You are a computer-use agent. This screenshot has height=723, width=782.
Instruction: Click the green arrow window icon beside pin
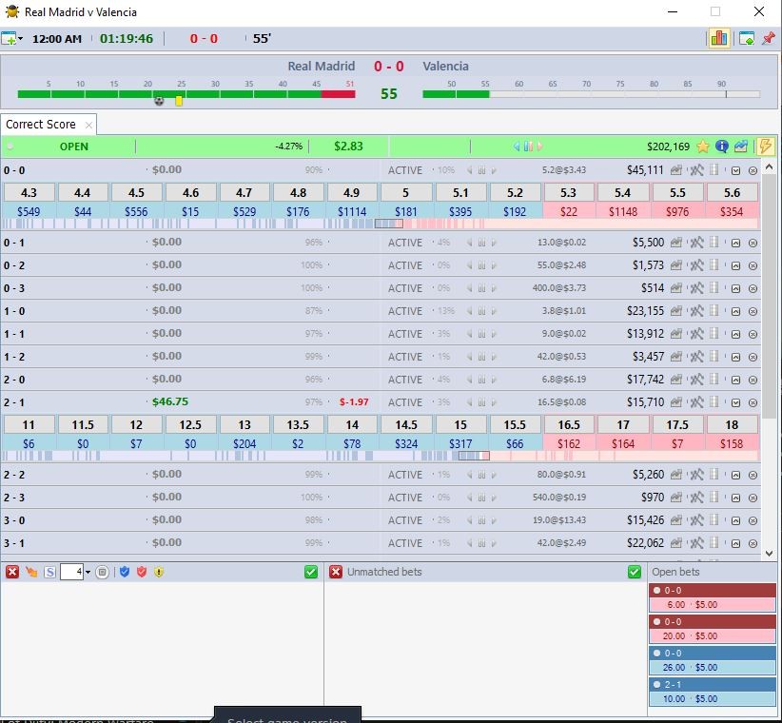pos(747,38)
